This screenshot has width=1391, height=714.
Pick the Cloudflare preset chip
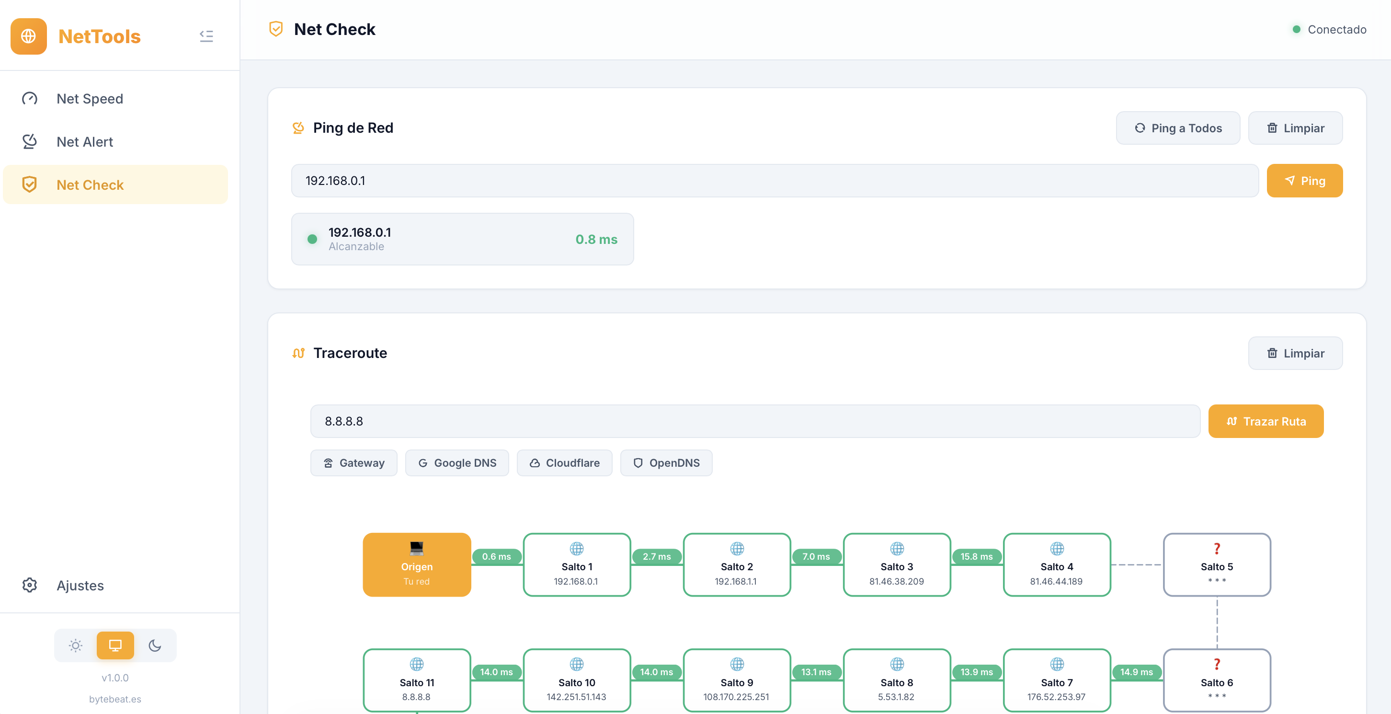tap(564, 463)
